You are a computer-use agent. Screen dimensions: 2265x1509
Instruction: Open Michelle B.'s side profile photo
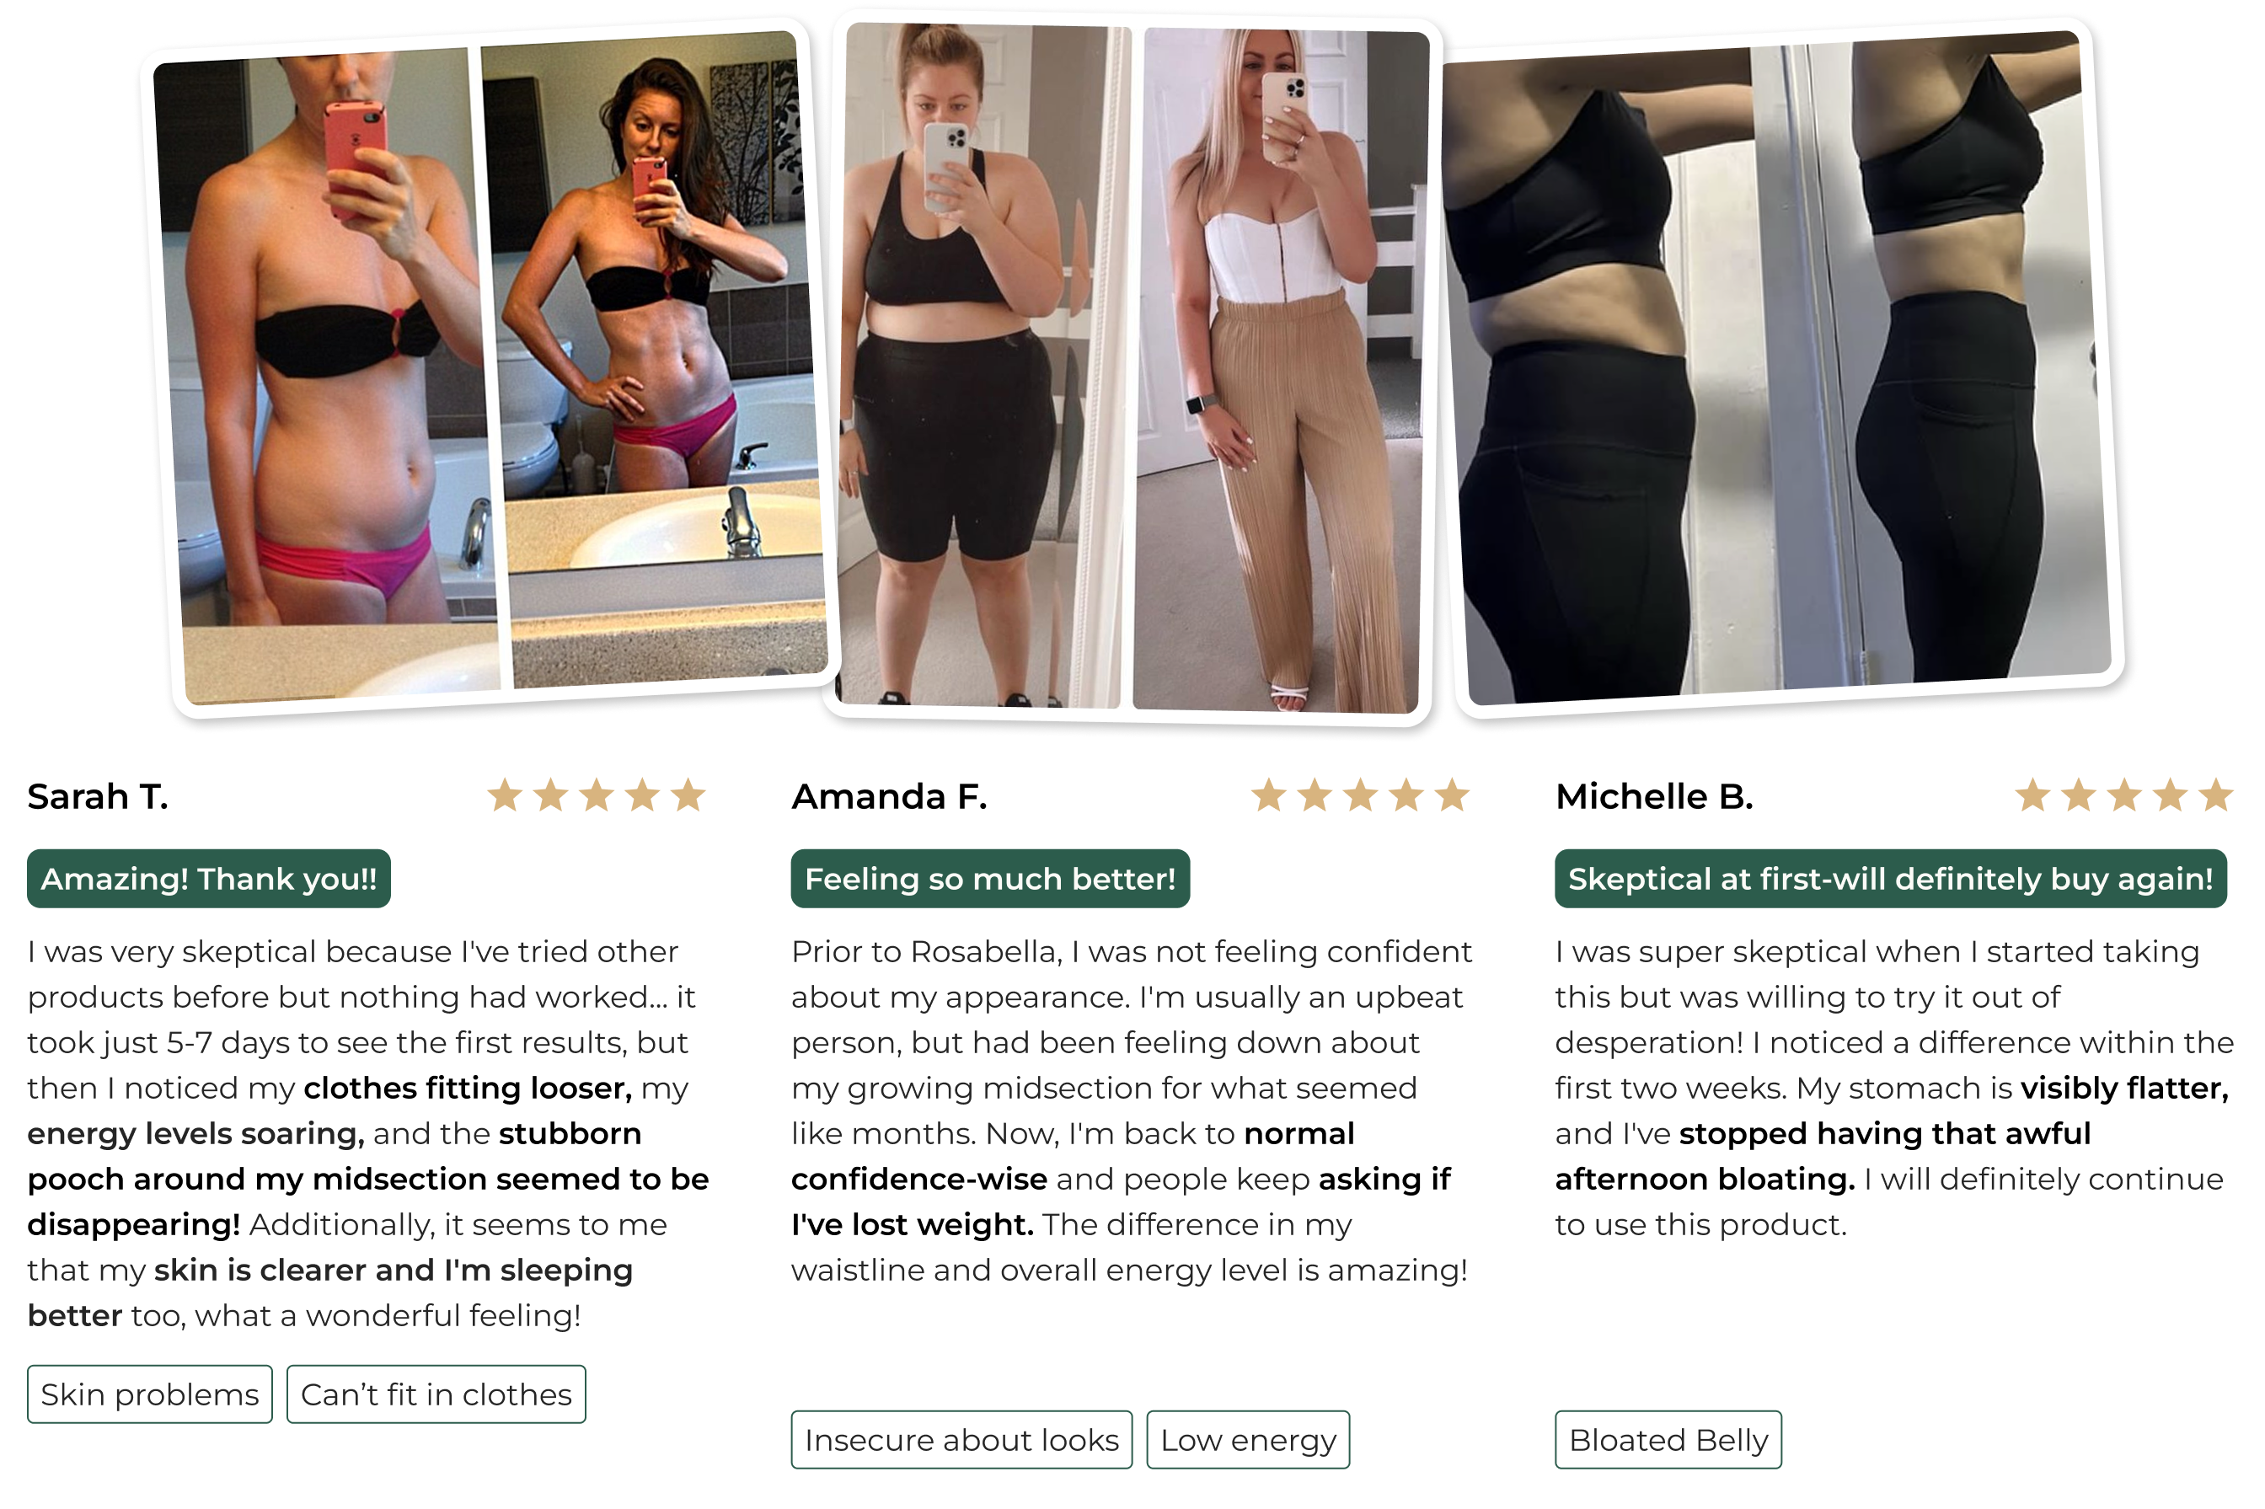1780,366
